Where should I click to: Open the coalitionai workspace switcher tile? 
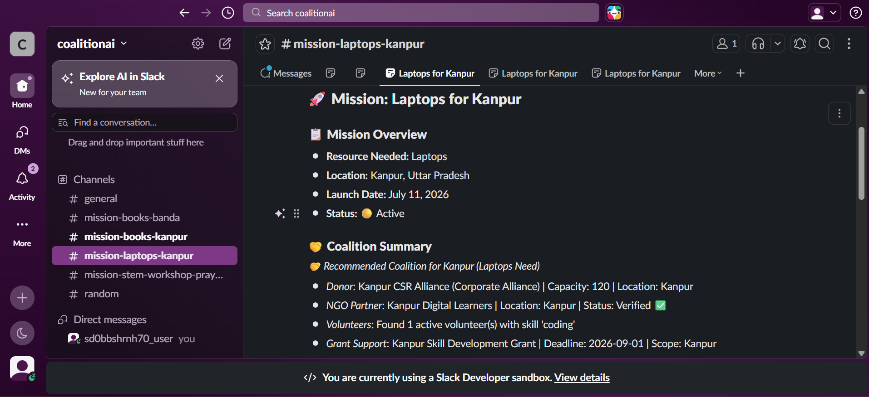coord(22,44)
